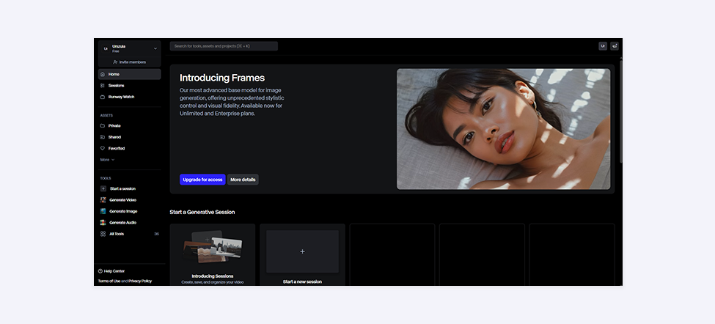Click Invite members link
This screenshot has height=324, width=715.
pyautogui.click(x=129, y=62)
